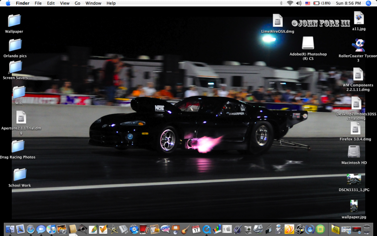Open the Window menu
The height and width of the screenshot is (236, 377).
[x=93, y=3]
